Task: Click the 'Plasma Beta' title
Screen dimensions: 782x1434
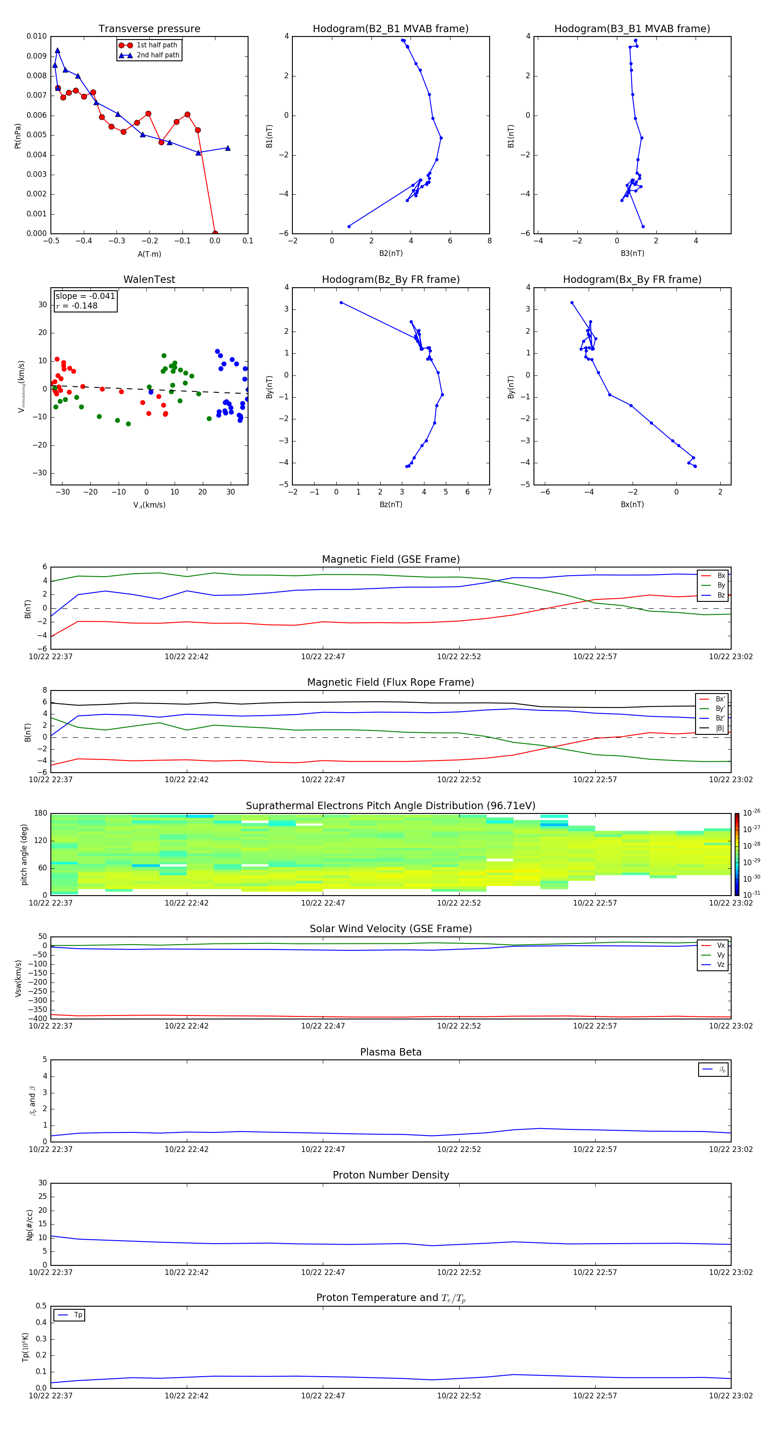Action: point(391,1052)
